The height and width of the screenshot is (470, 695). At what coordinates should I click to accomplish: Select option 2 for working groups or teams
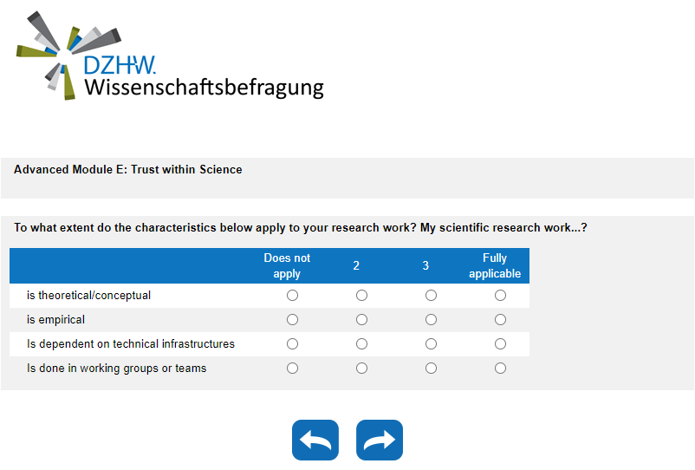click(x=361, y=369)
